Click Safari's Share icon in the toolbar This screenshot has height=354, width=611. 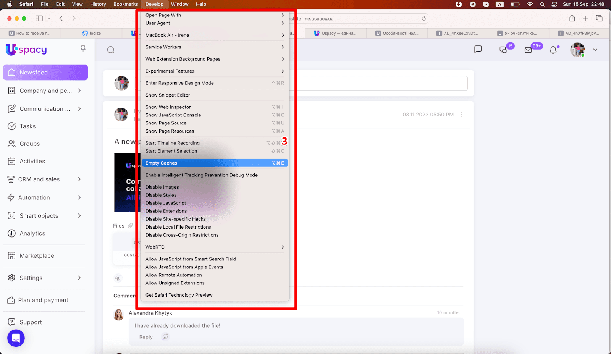point(572,18)
